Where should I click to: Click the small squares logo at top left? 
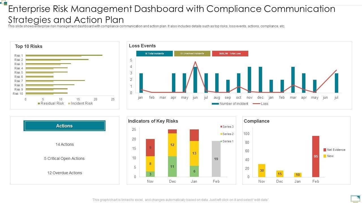pos(4,3)
